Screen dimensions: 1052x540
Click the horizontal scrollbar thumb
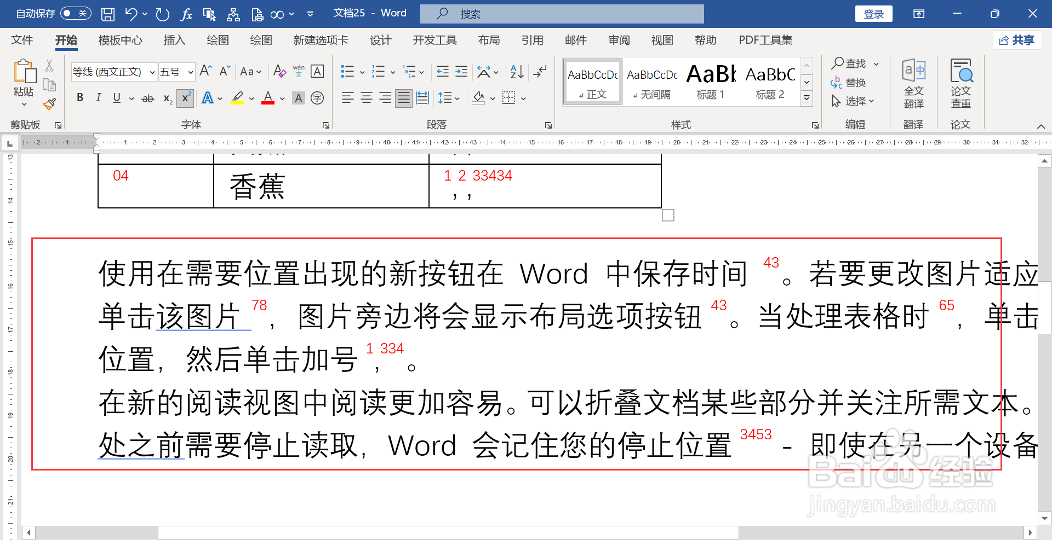click(448, 532)
